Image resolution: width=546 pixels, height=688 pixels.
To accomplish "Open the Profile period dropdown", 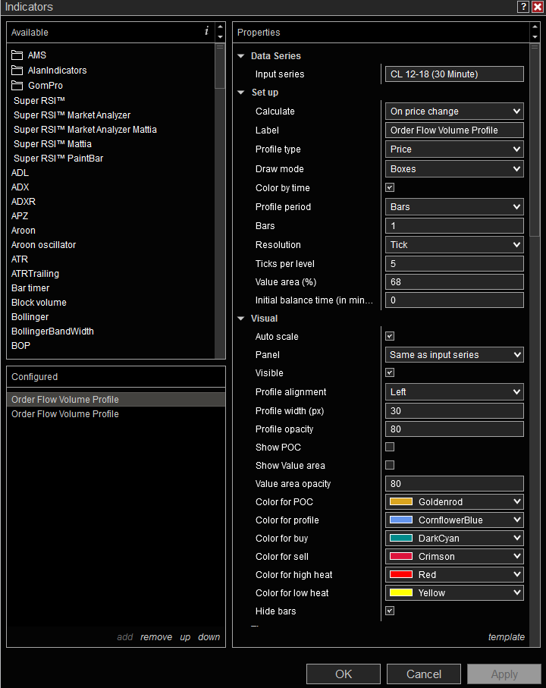I will pyautogui.click(x=454, y=206).
